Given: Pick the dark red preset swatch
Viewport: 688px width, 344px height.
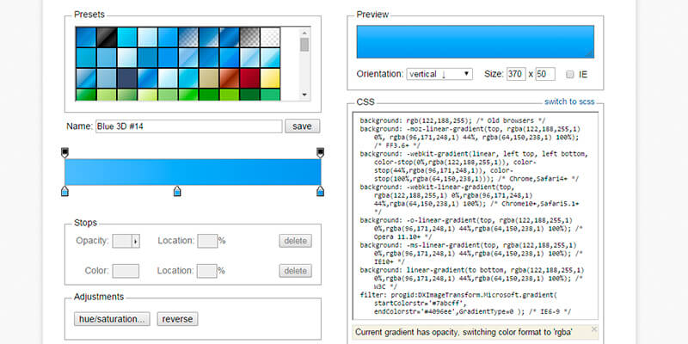Looking at the screenshot, I should pos(250,78).
